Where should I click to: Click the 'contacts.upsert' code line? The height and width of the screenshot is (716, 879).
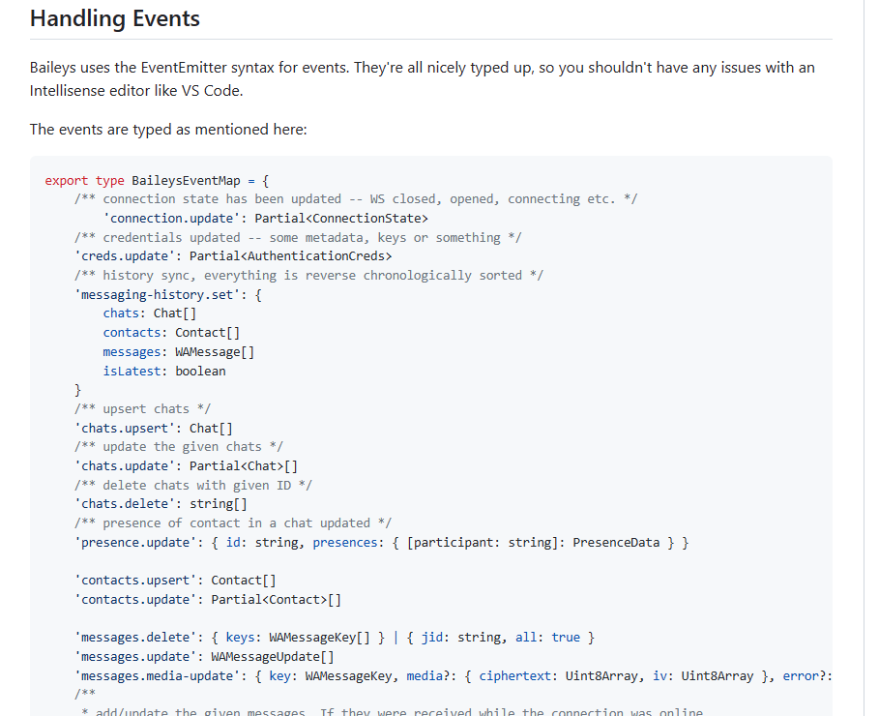click(175, 581)
